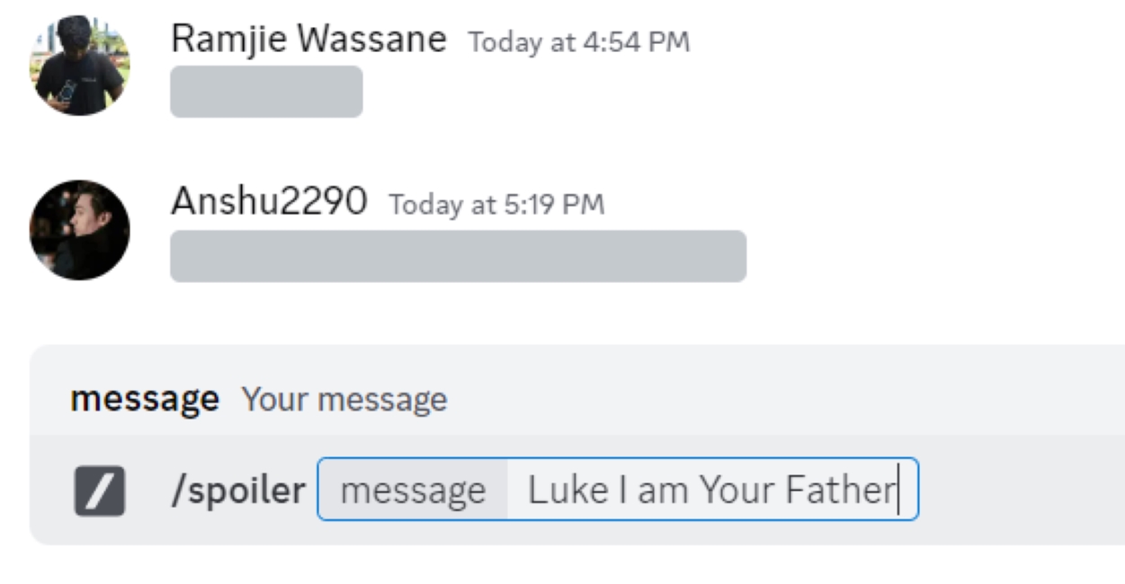Click Ramjie Wassane's redacted message bubble
The height and width of the screenshot is (584, 1125).
[268, 92]
